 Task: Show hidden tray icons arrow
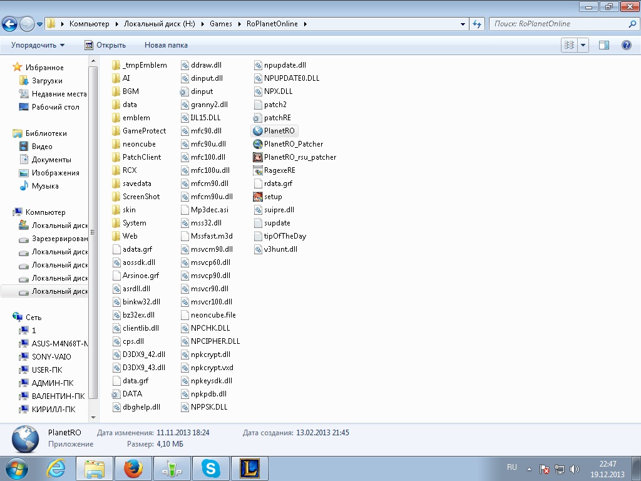[529, 469]
